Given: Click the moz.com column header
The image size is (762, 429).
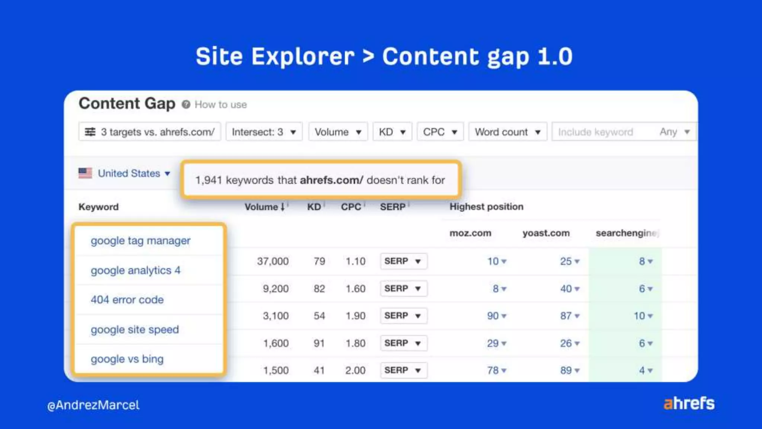Looking at the screenshot, I should tap(470, 233).
